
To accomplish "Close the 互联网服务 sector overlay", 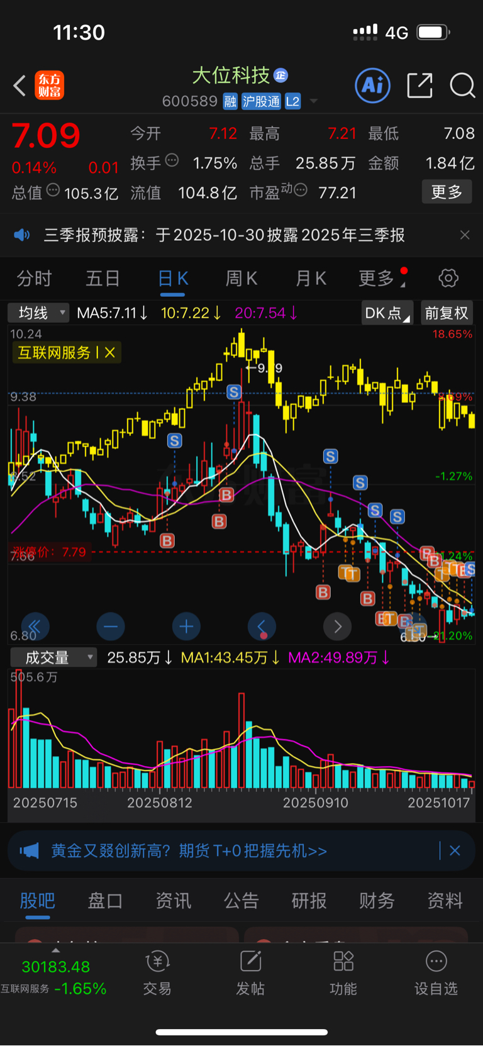I will [110, 353].
